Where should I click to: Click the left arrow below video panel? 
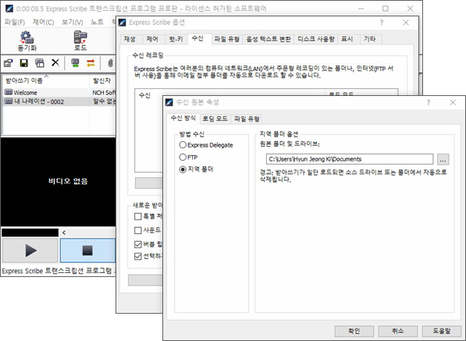(64, 233)
